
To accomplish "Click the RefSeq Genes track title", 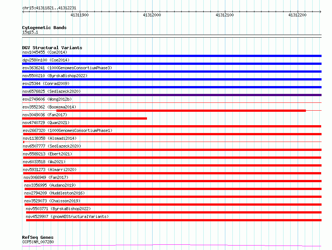I will coord(38,237).
